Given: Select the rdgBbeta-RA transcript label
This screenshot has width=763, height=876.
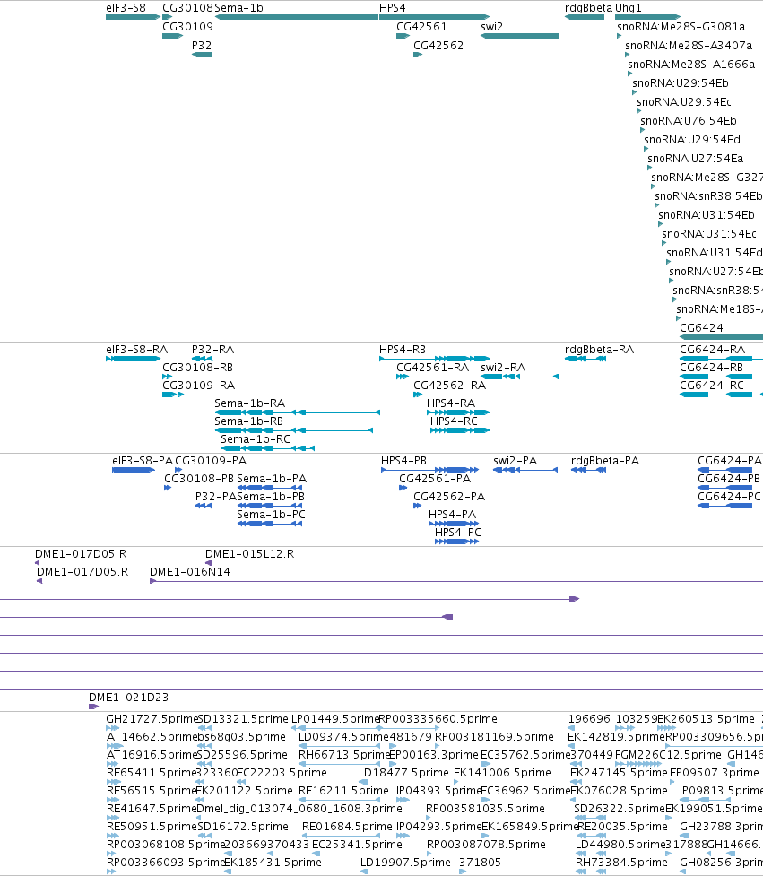Looking at the screenshot, I should (x=599, y=349).
